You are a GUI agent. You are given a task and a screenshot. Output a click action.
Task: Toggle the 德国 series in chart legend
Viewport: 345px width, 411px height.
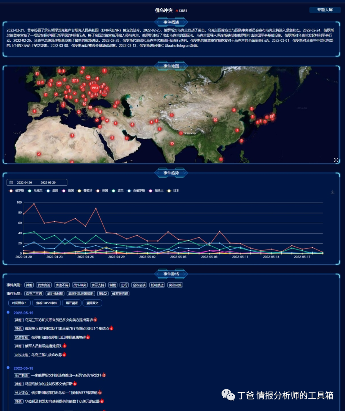[68, 191]
